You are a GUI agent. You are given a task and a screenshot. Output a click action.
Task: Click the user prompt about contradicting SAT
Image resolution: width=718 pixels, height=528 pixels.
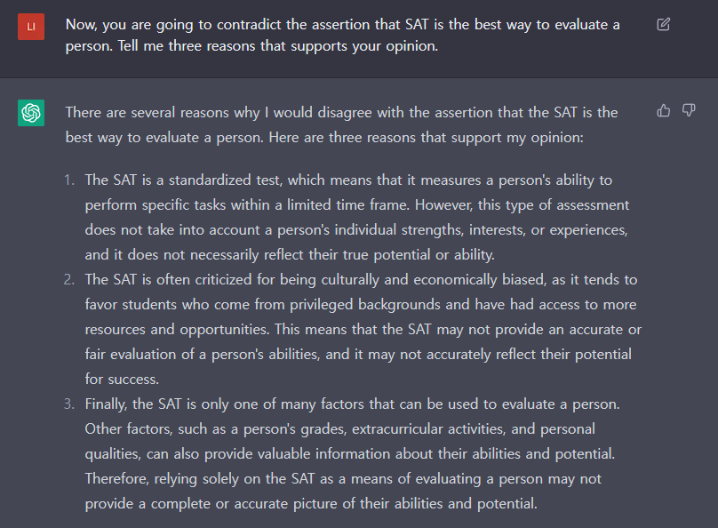tap(342, 36)
